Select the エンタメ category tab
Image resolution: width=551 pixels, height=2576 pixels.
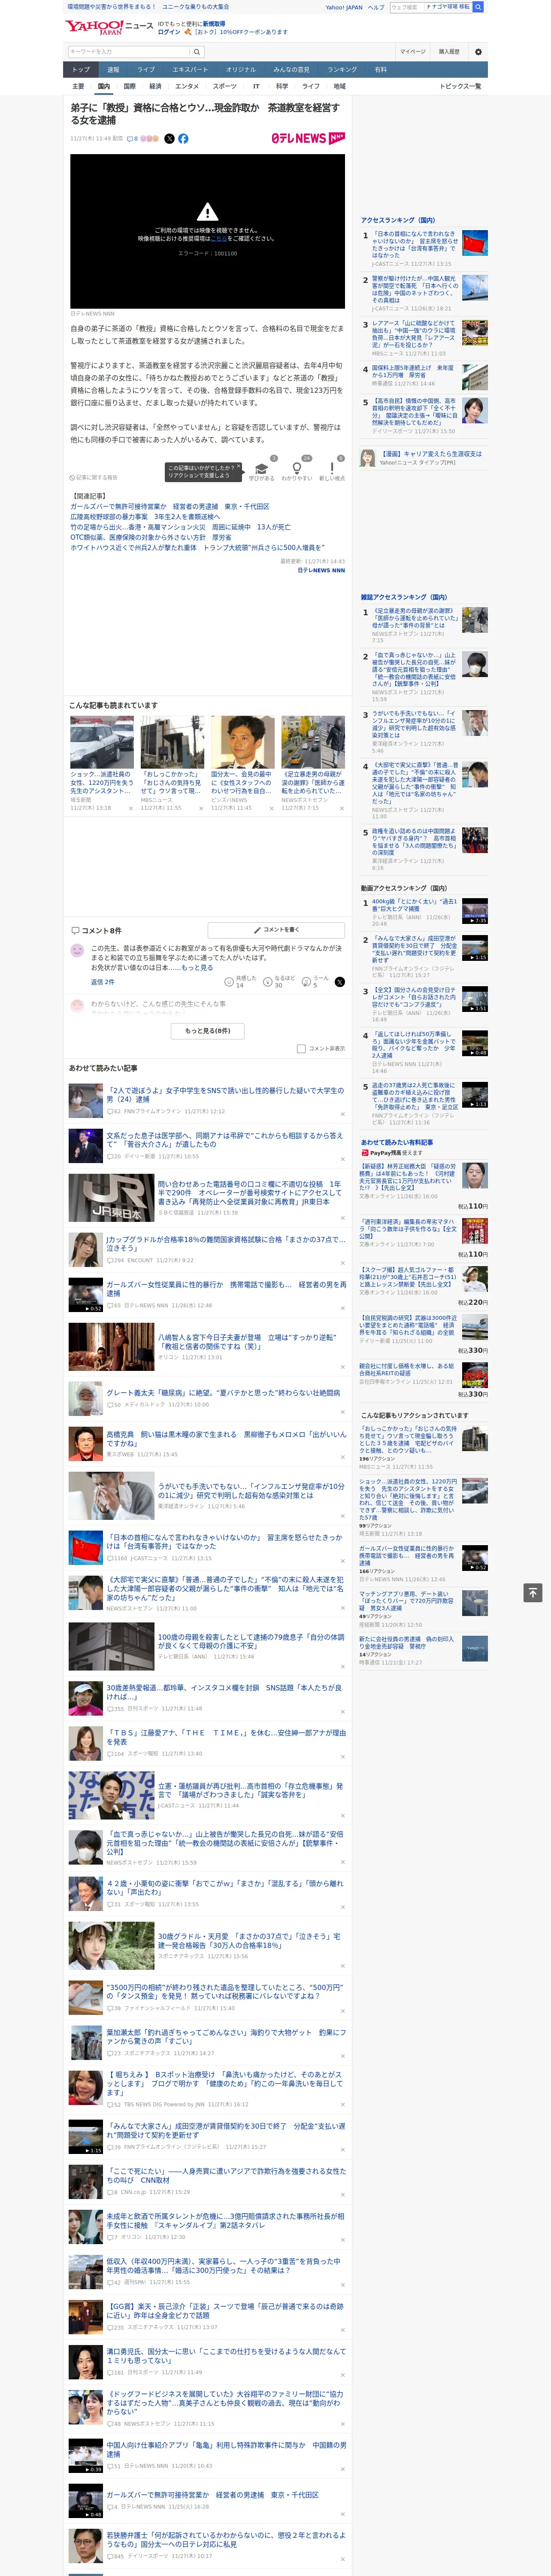pos(187,86)
